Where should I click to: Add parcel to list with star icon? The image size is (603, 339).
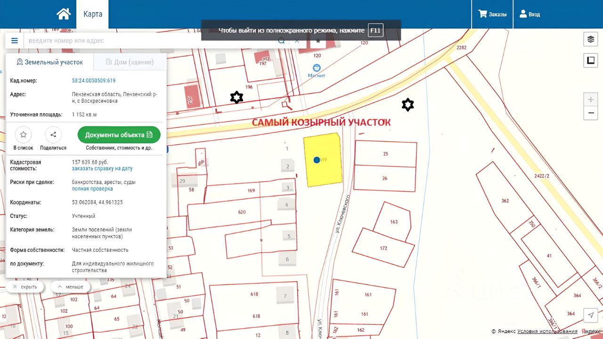[x=24, y=135]
